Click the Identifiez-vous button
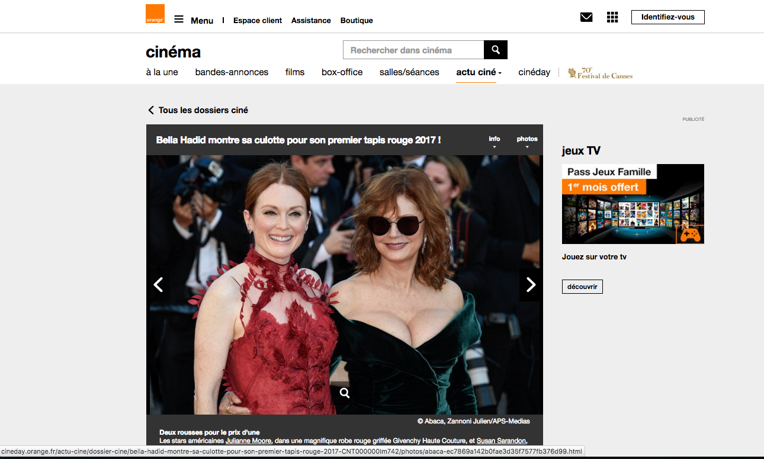764x459 pixels. (x=667, y=17)
